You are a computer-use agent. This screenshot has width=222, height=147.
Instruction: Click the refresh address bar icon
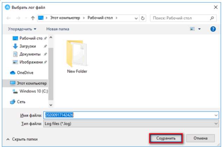point(143,18)
